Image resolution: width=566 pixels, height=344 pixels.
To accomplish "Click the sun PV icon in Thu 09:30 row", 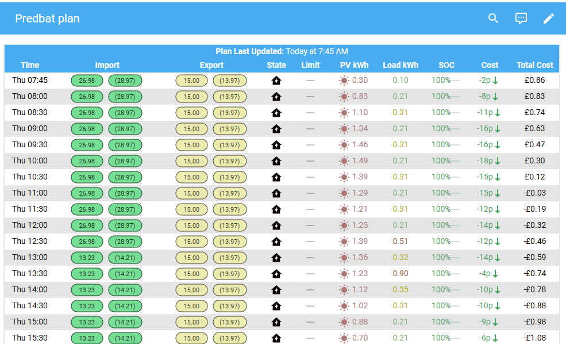I will point(344,145).
